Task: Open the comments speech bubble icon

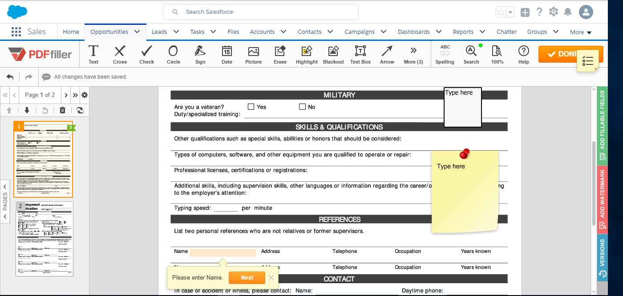Action: (46, 77)
